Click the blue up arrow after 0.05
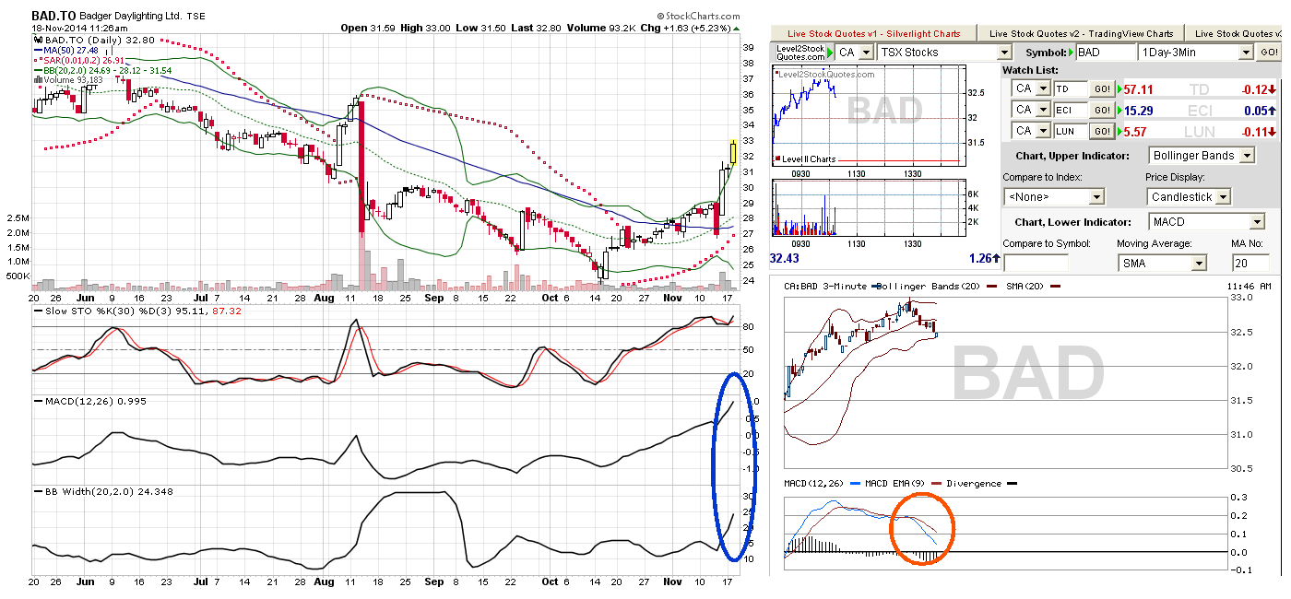This screenshot has height=599, width=1291. point(1272,111)
